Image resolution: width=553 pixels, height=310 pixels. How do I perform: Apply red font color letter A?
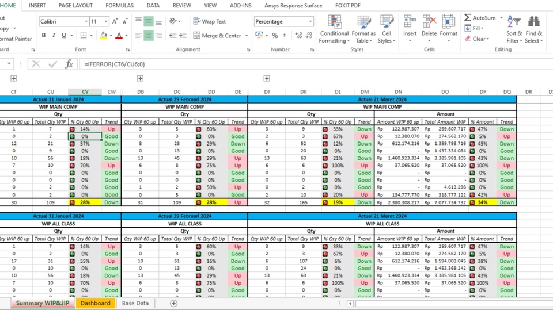point(119,35)
